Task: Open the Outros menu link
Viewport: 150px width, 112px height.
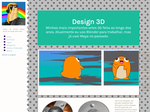Action: (x=9, y=51)
